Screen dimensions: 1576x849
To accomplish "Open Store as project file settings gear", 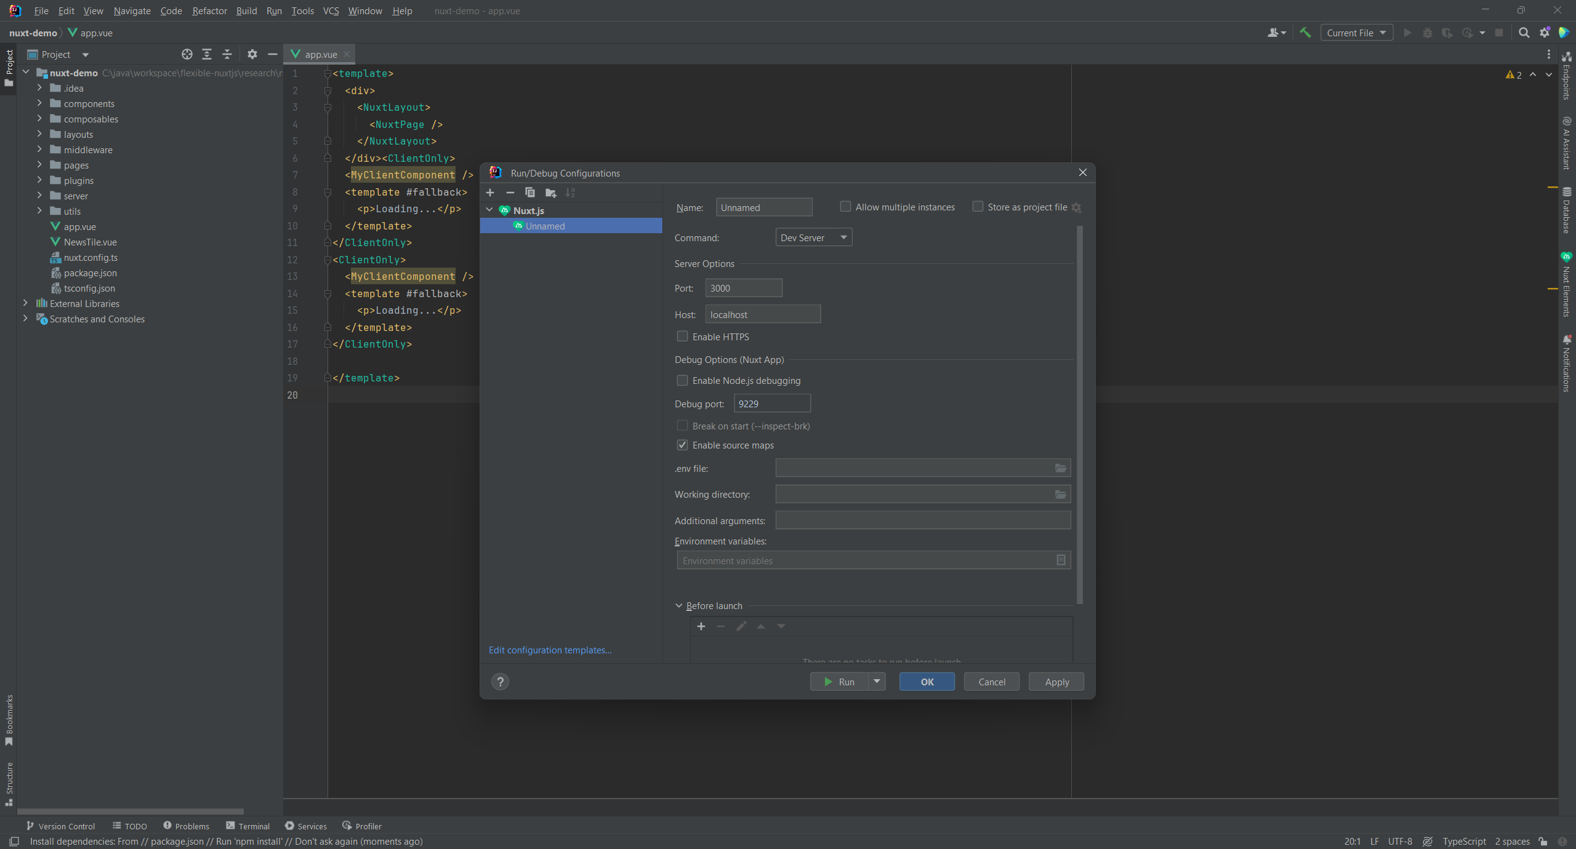I will [x=1076, y=207].
